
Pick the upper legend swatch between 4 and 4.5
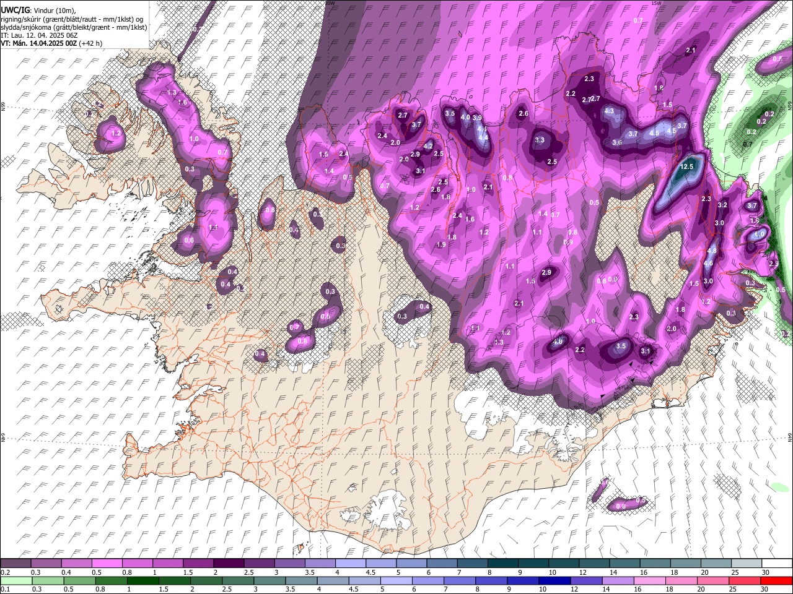click(x=350, y=563)
